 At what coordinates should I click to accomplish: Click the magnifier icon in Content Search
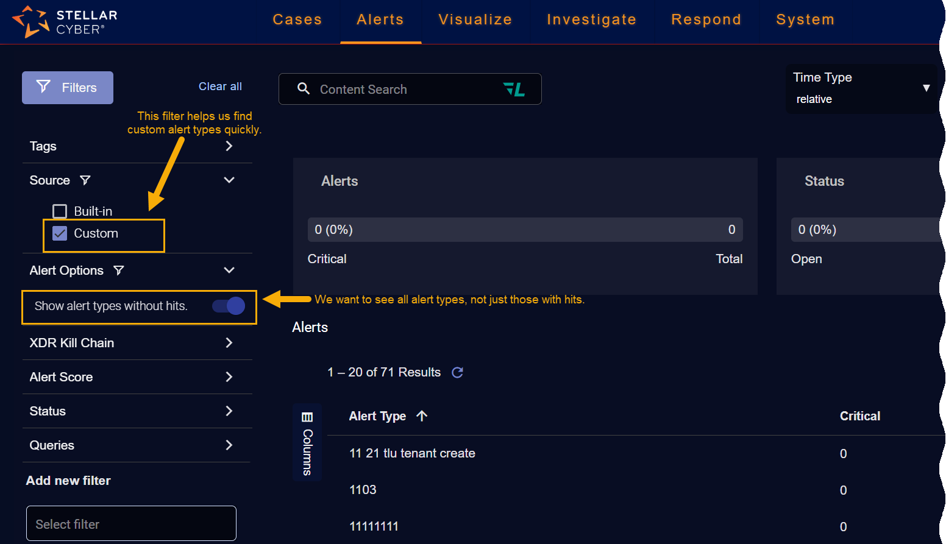(304, 89)
